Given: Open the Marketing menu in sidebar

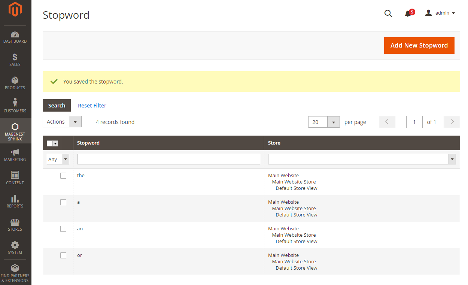Looking at the screenshot, I should [x=15, y=155].
